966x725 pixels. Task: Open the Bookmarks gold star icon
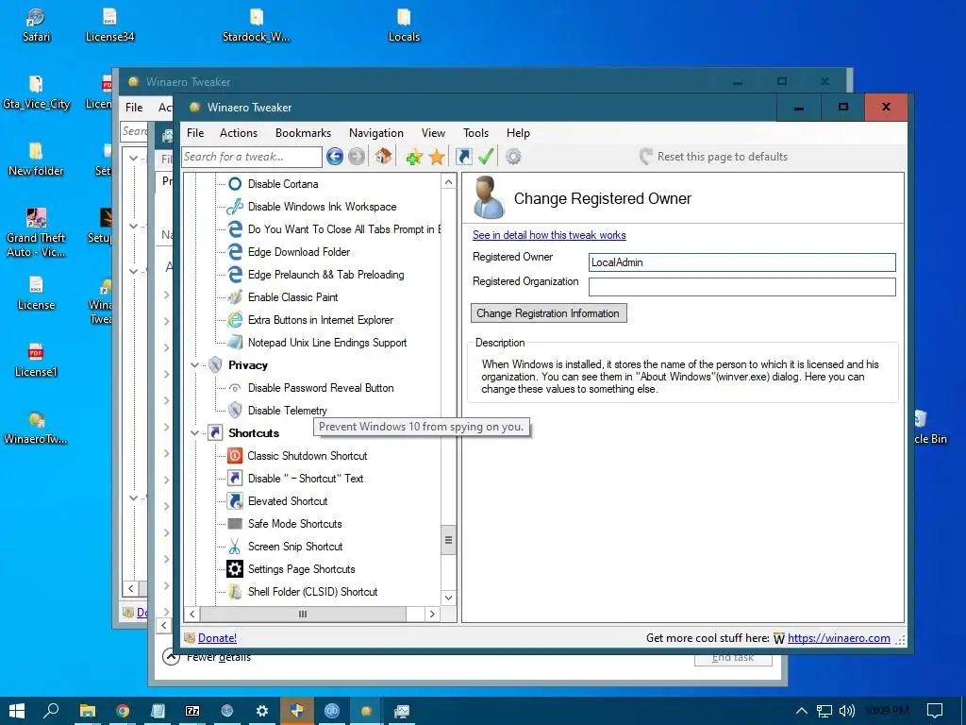(437, 158)
